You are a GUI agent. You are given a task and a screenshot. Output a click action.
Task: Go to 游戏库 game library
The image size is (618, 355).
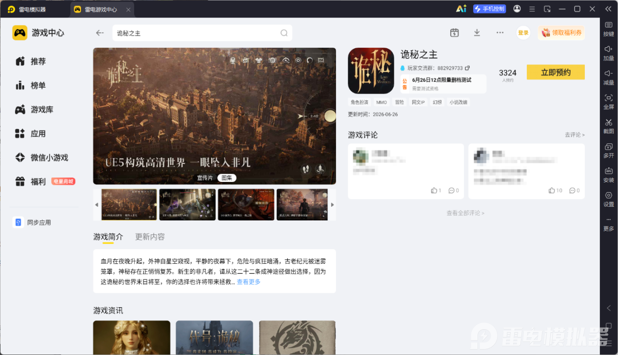pyautogui.click(x=34, y=110)
